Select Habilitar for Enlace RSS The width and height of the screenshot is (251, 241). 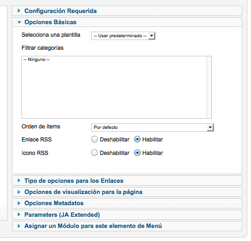point(137,139)
